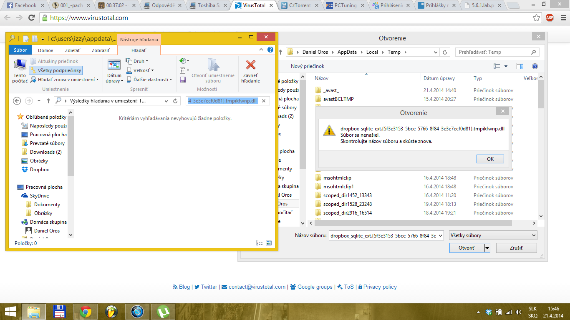Click help icon in open dialog
Screen dimensions: 570x320
point(535,66)
